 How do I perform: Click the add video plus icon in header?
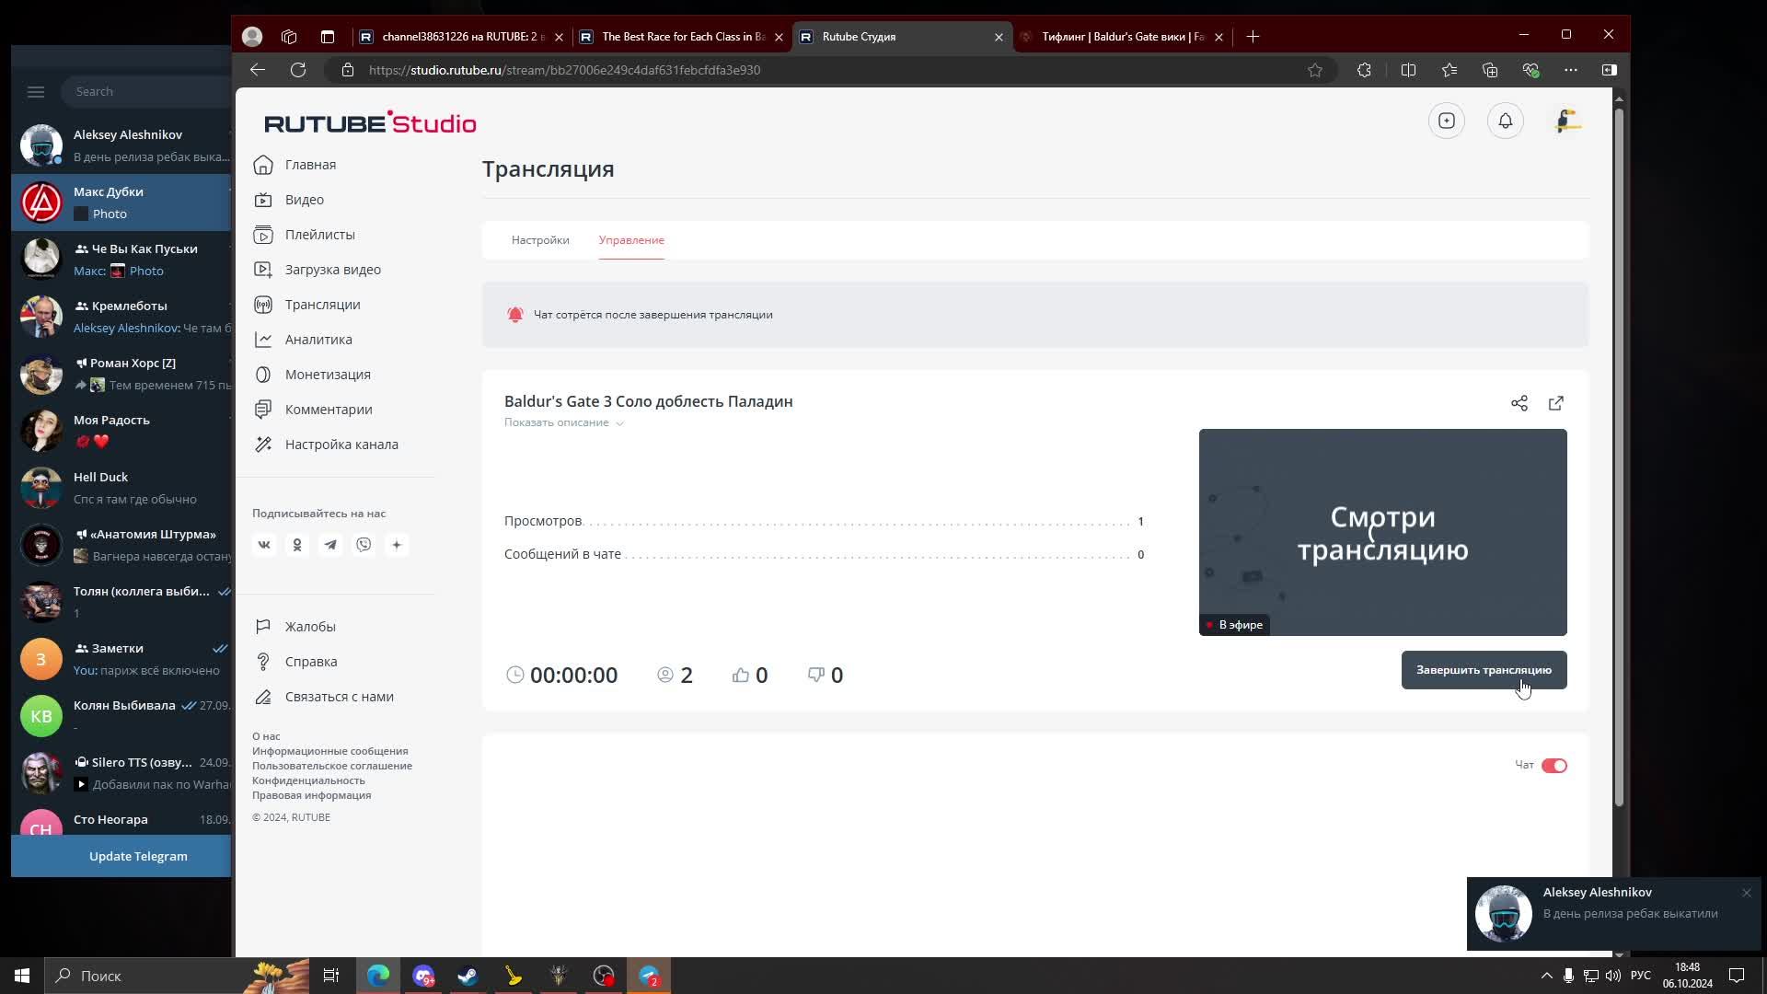click(1446, 121)
